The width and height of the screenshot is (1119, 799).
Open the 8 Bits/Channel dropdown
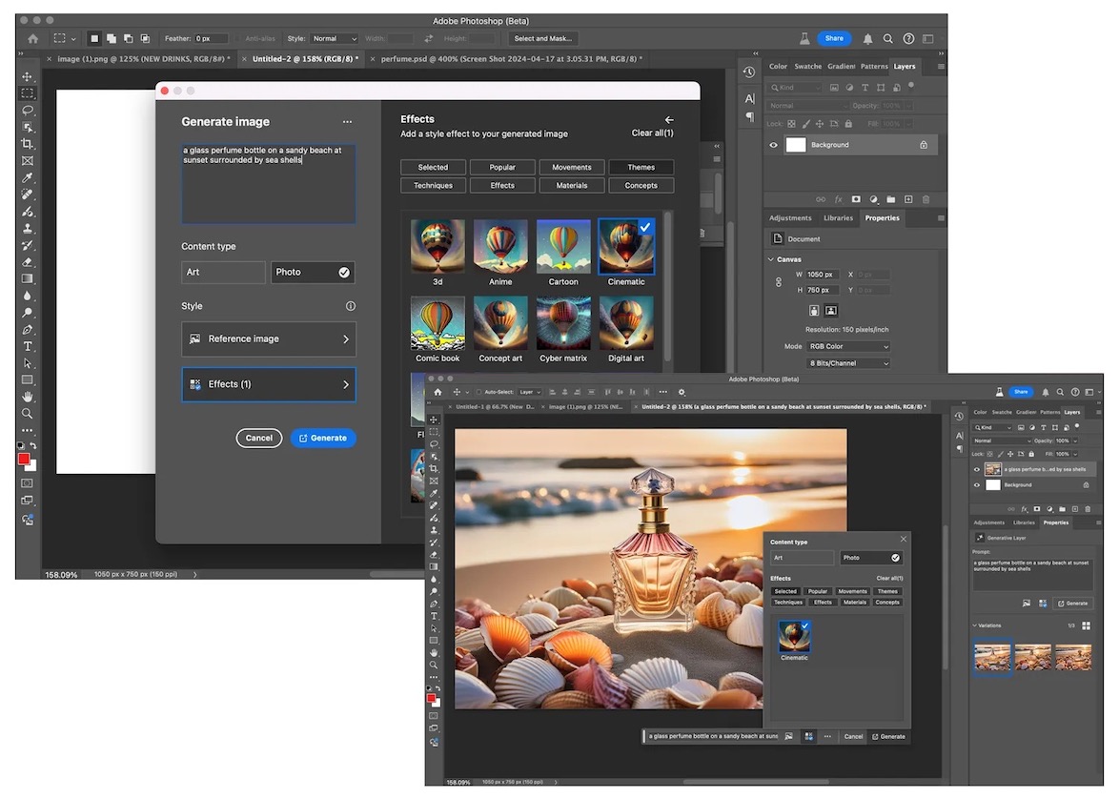click(x=848, y=362)
